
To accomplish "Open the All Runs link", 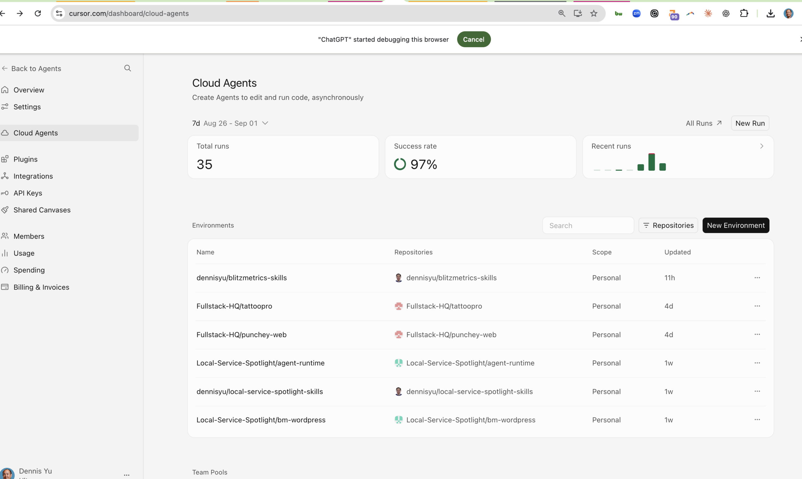I will coord(704,123).
